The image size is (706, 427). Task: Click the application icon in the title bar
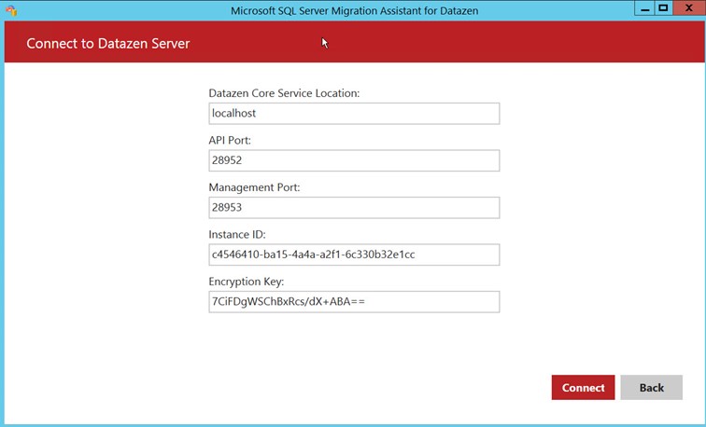(x=11, y=10)
